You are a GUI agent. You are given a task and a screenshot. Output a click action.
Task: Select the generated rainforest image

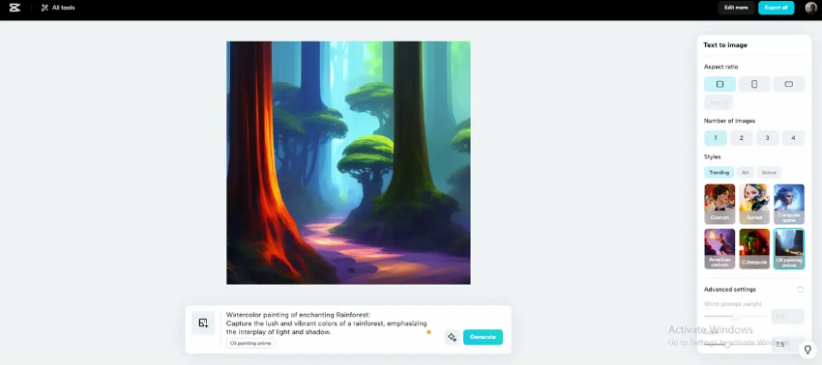348,163
